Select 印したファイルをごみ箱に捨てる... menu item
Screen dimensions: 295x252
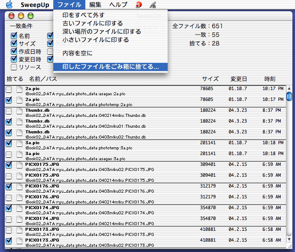pyautogui.click(x=110, y=67)
